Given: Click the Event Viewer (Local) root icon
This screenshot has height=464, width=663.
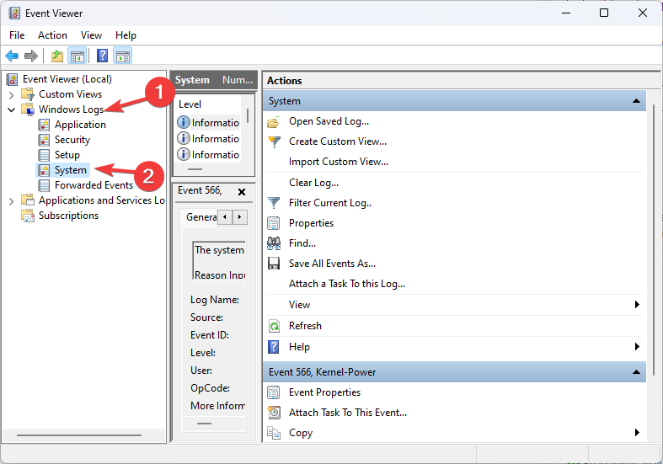Looking at the screenshot, I should pos(13,79).
